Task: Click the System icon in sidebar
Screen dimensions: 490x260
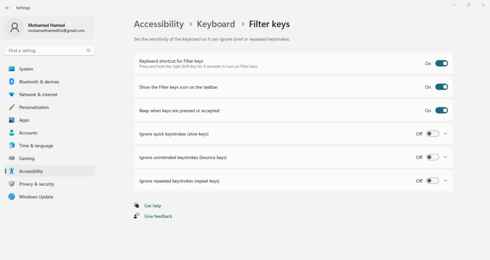Action: 12,69
